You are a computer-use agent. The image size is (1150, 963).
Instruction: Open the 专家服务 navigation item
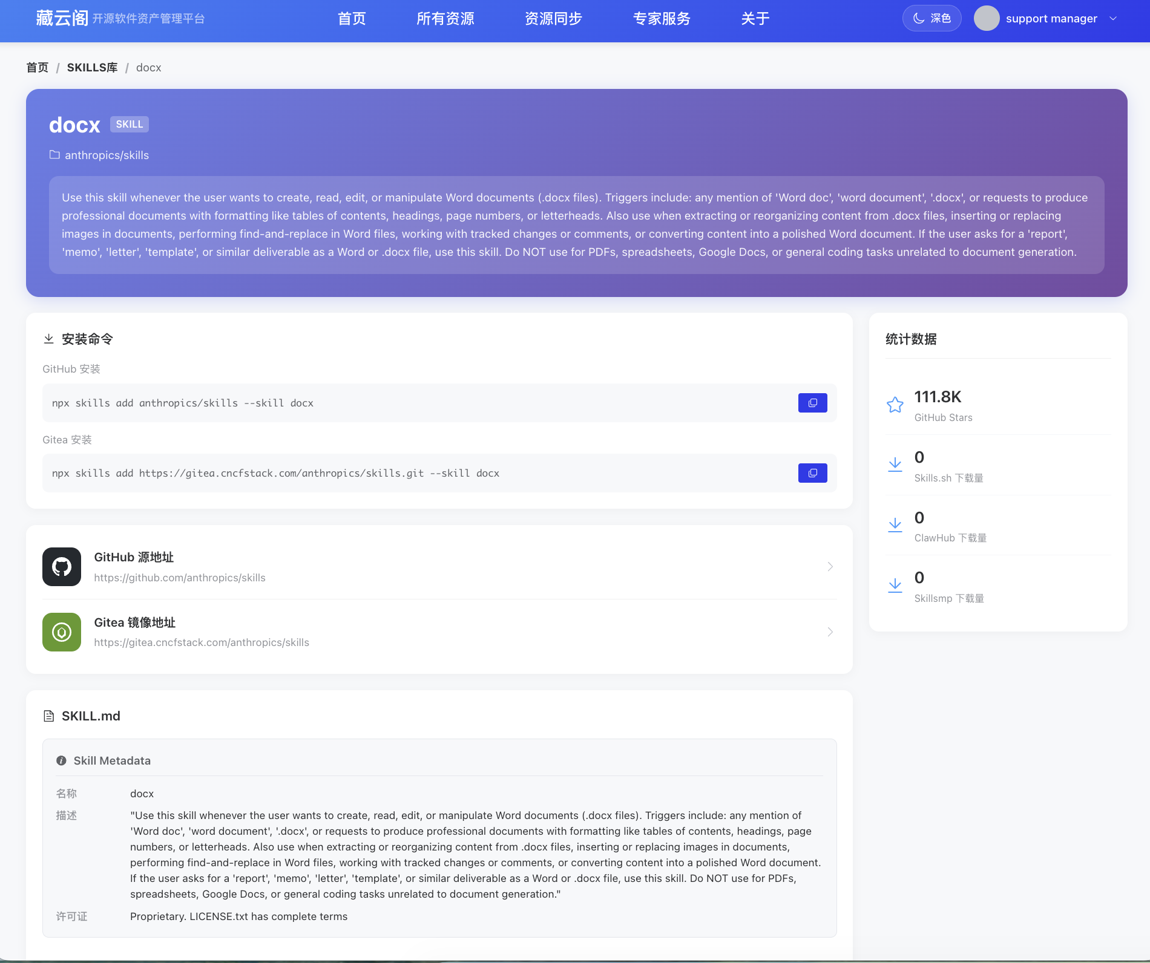pyautogui.click(x=662, y=19)
